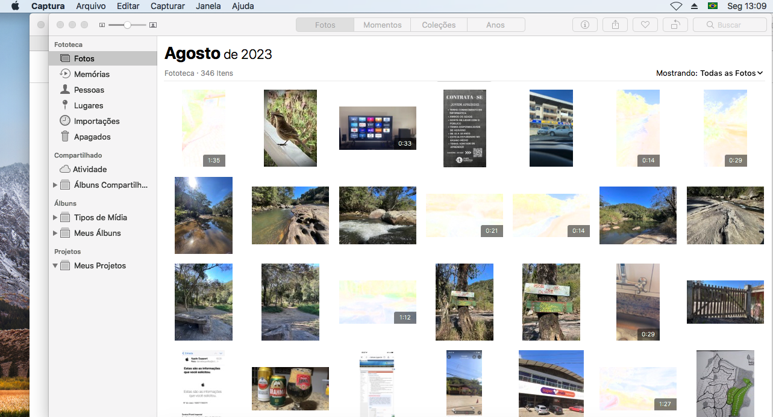Expand Tipos de Mídia disclosure triangle
This screenshot has height=417, width=773.
click(55, 217)
